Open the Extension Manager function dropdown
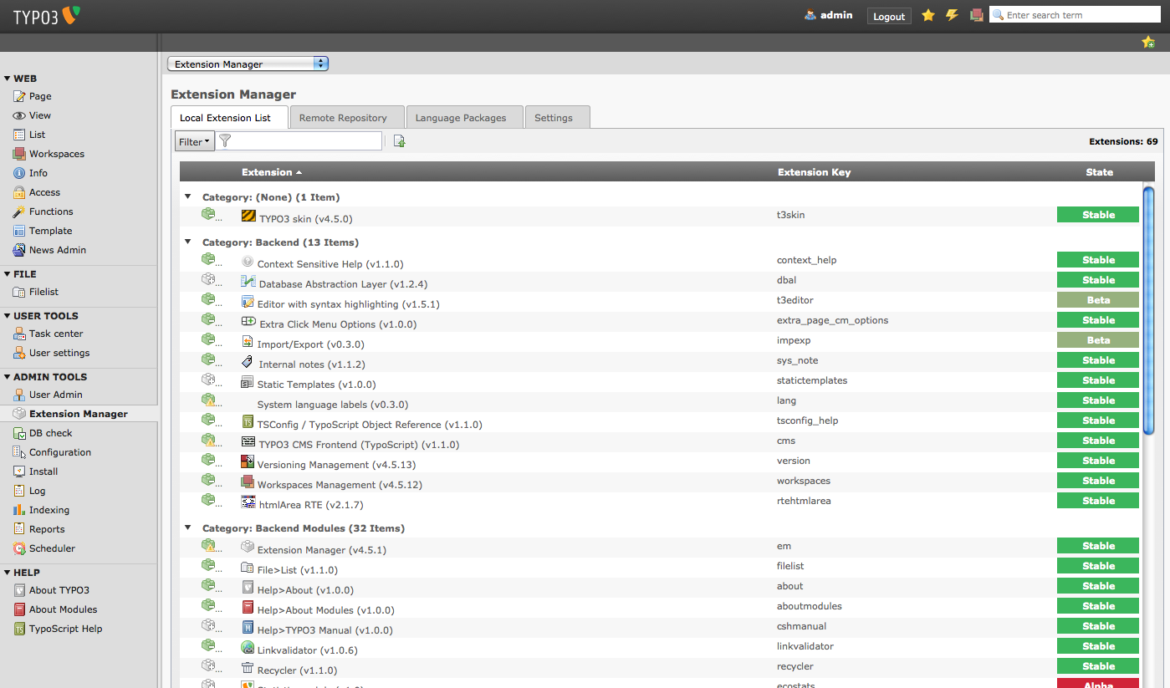Viewport: 1170px width, 688px height. click(x=248, y=64)
